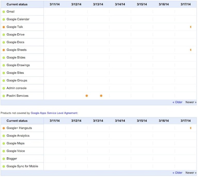Image resolution: width=198 pixels, height=177 pixels.
Task: Click the green status dot beside Google Drawings
Action: tap(4, 65)
